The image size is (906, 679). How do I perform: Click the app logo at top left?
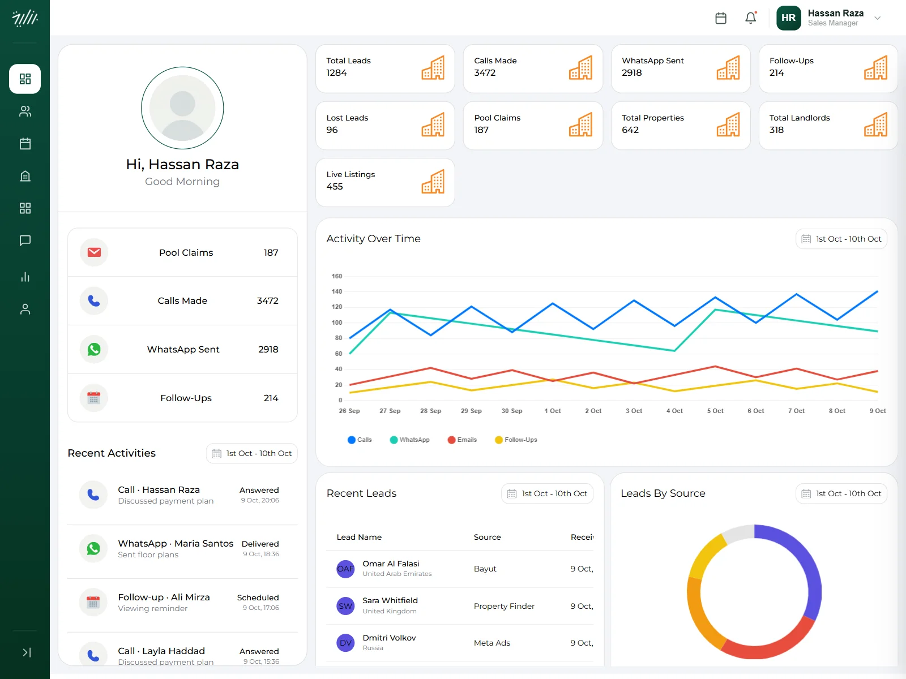coord(25,18)
